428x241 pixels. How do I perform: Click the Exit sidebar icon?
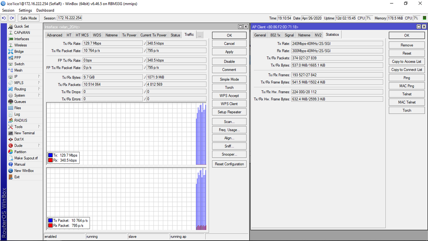pyautogui.click(x=11, y=177)
